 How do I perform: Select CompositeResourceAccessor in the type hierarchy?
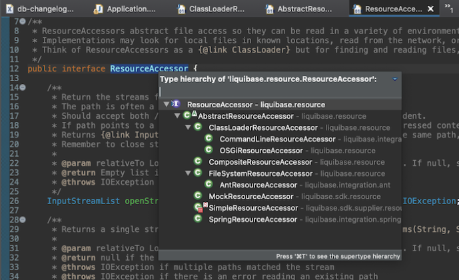point(260,162)
